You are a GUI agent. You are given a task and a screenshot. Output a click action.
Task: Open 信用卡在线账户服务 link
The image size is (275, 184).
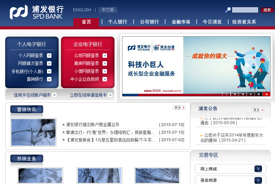(x=32, y=95)
